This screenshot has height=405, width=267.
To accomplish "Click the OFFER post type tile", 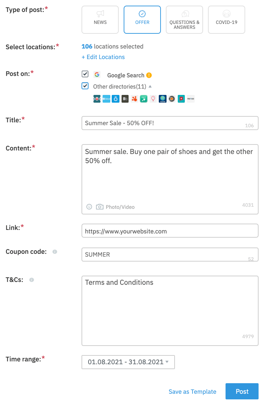I will (142, 20).
